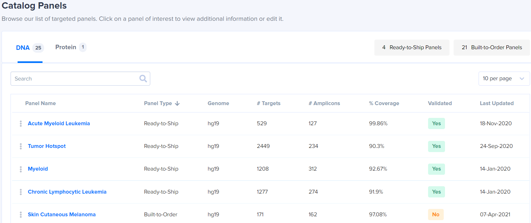Screen dimensions: 531x223
Task: Click the 162 amplicons value
Action: pos(313,215)
